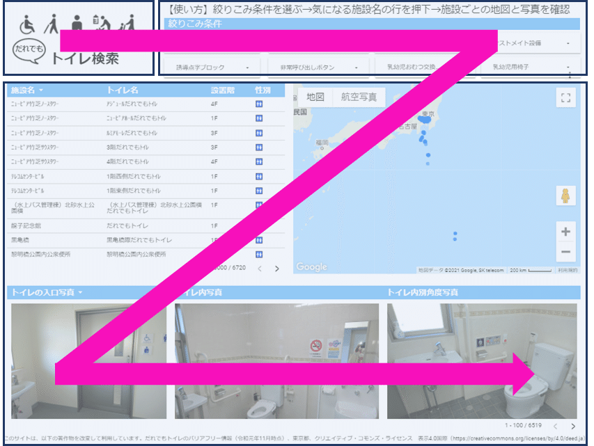Select the ルミエールだれでもトイレ row
594x446 pixels.
pos(146,133)
